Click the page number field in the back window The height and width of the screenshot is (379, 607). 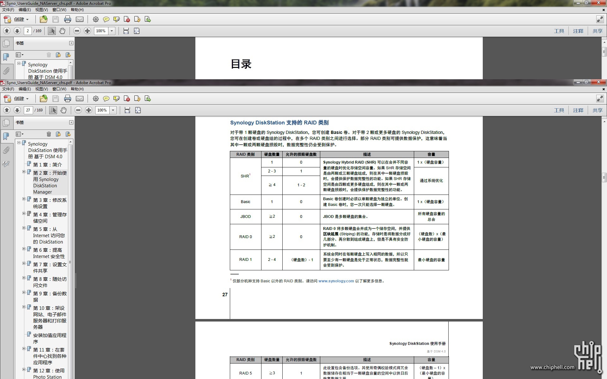pos(28,31)
